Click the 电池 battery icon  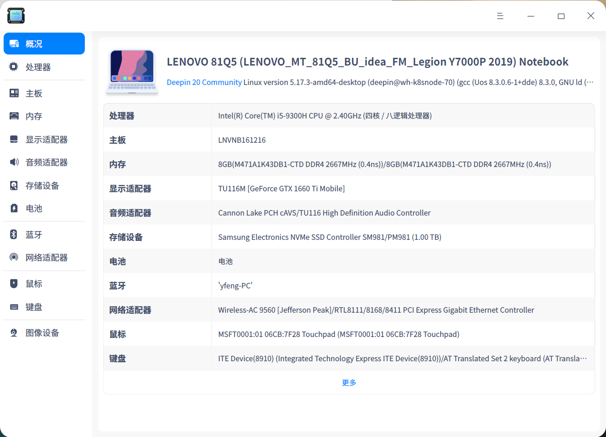click(x=14, y=208)
